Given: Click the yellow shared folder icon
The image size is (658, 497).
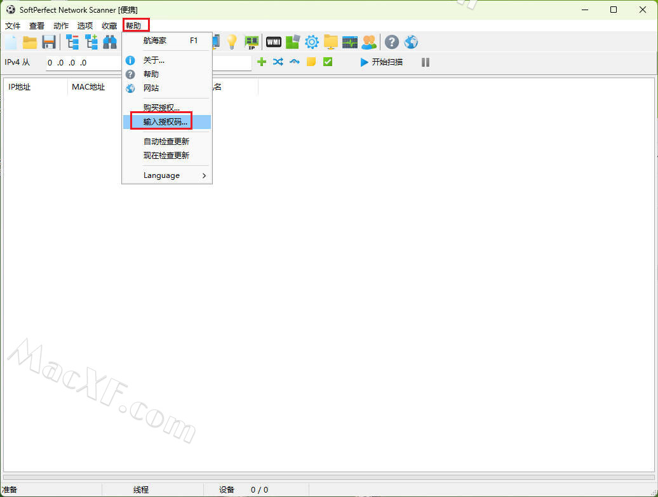Looking at the screenshot, I should click(x=331, y=42).
